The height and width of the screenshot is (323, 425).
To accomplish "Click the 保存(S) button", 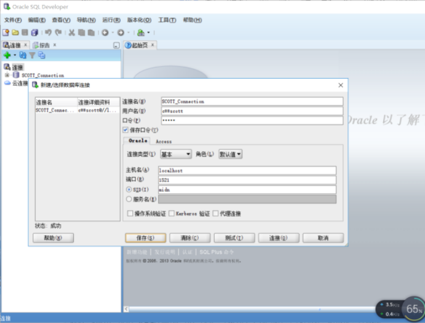I will [146, 238].
